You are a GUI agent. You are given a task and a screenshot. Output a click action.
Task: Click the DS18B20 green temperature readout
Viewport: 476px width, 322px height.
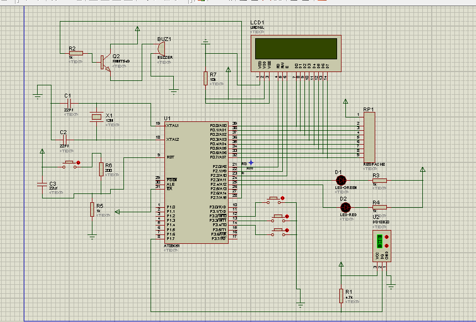pyautogui.click(x=380, y=241)
